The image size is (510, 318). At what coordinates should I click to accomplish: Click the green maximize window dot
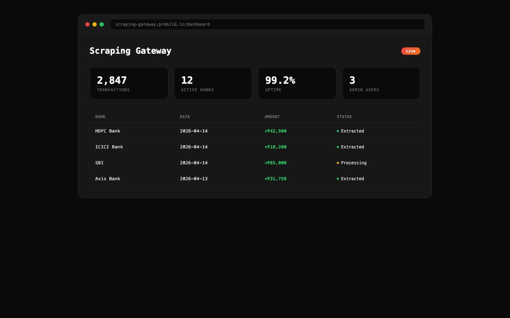[x=102, y=24]
